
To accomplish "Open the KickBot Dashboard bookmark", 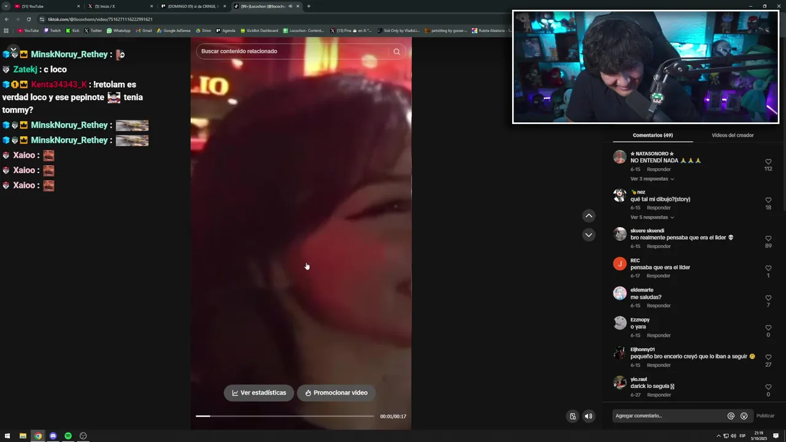I will [x=259, y=31].
